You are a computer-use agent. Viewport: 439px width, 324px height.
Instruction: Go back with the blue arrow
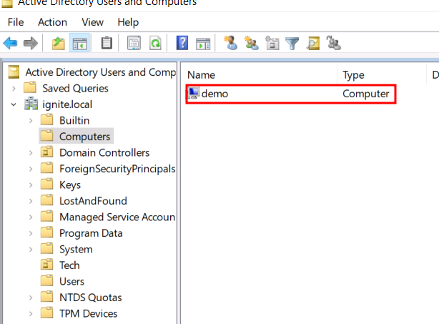coord(10,44)
